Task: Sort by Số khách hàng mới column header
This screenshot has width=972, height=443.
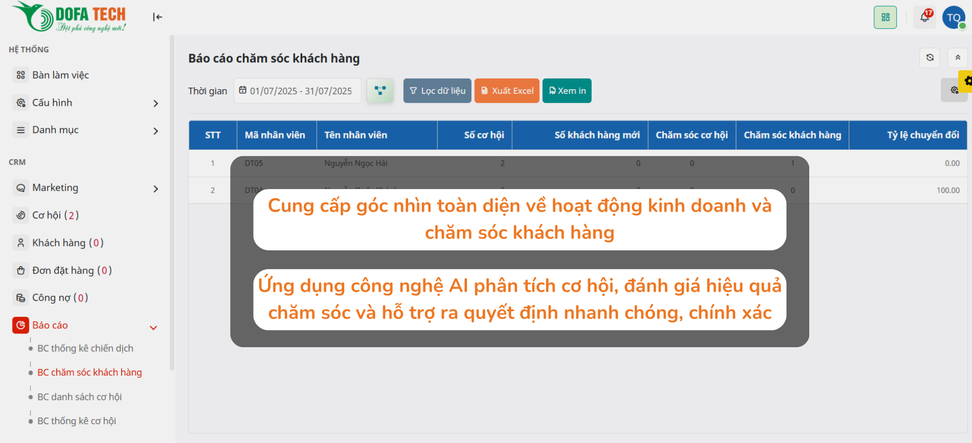Action: coord(580,135)
